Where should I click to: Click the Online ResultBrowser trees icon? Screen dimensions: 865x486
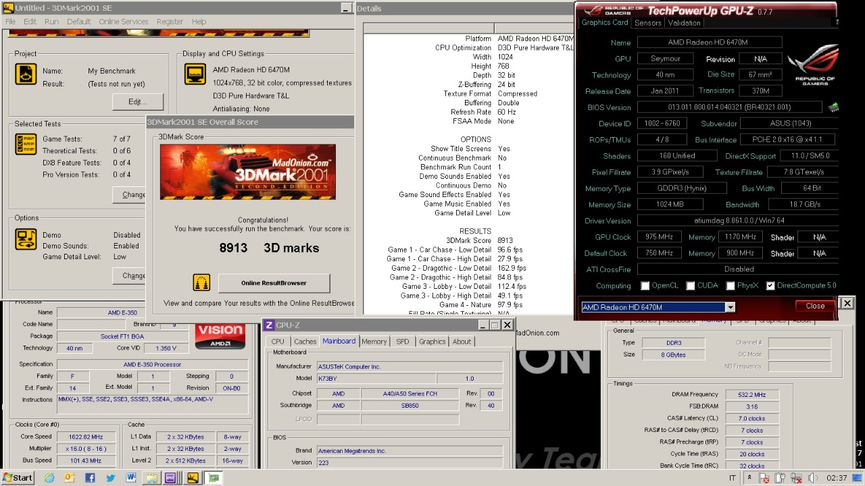(201, 282)
